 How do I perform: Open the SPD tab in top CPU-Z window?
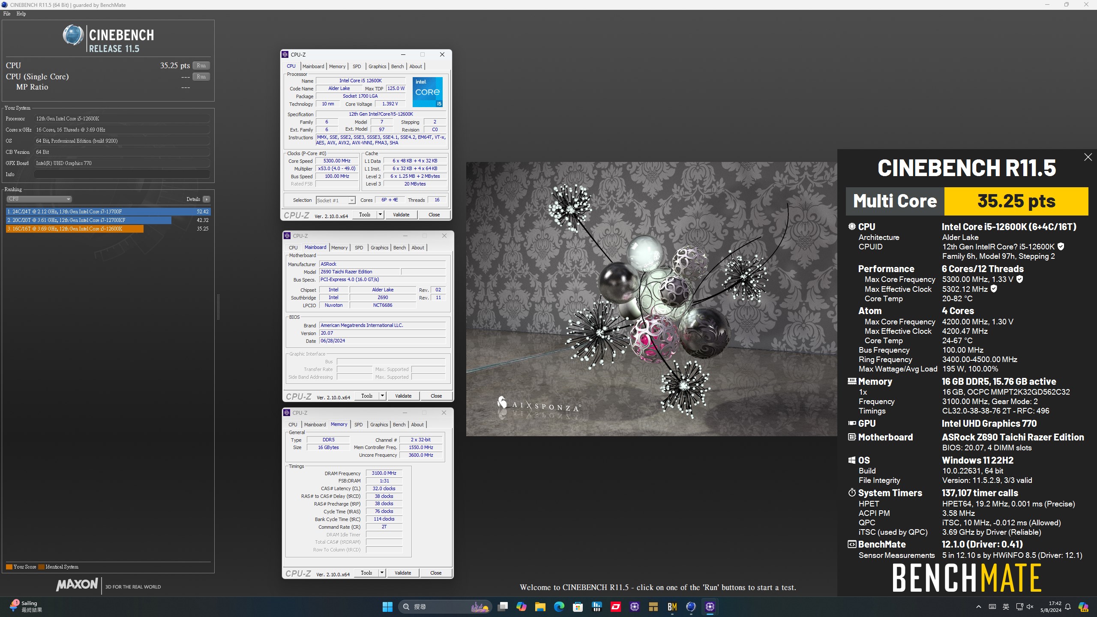357,66
